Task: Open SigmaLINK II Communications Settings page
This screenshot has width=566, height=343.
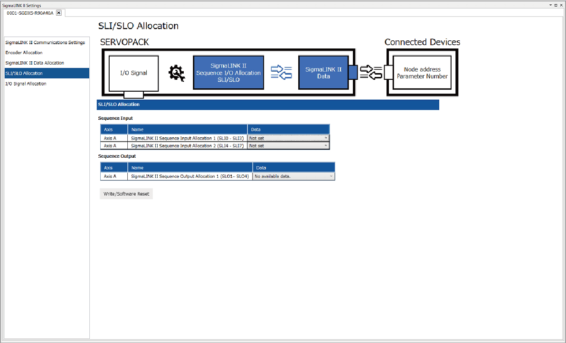Action: (45, 42)
